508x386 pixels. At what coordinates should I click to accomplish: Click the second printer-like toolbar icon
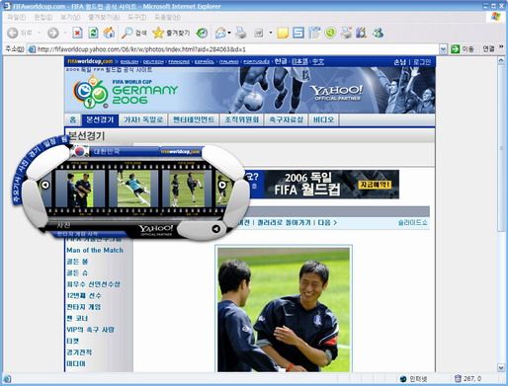tap(346, 33)
